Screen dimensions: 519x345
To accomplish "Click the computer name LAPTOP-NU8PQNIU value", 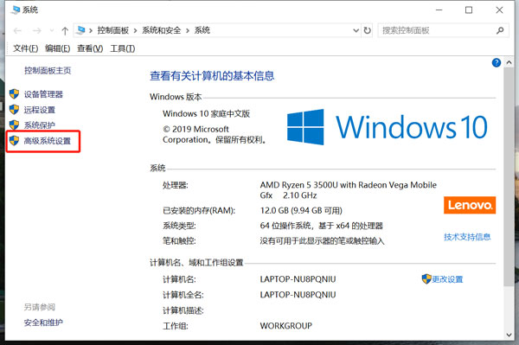I will pos(298,279).
